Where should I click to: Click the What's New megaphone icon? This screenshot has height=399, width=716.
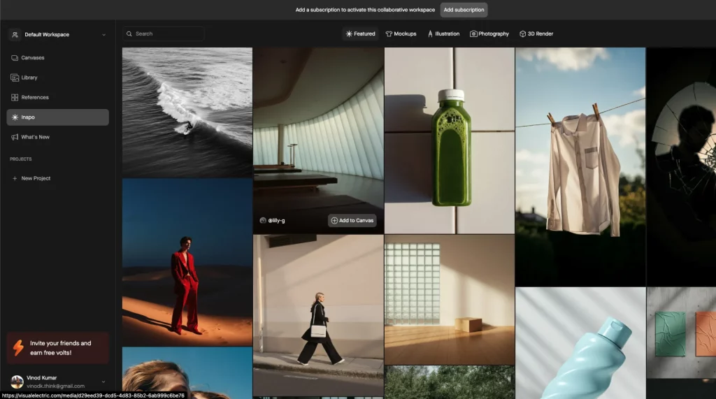15,137
